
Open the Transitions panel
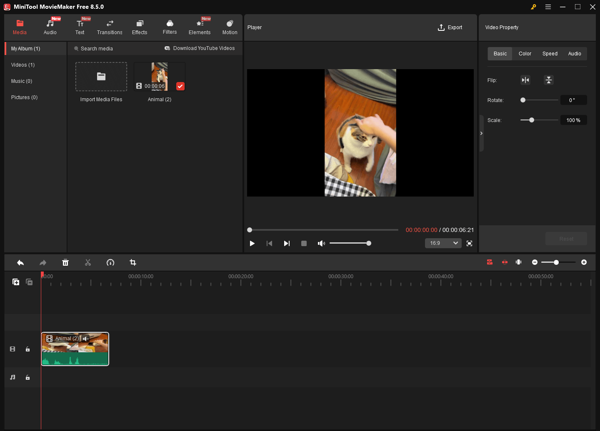pyautogui.click(x=110, y=26)
